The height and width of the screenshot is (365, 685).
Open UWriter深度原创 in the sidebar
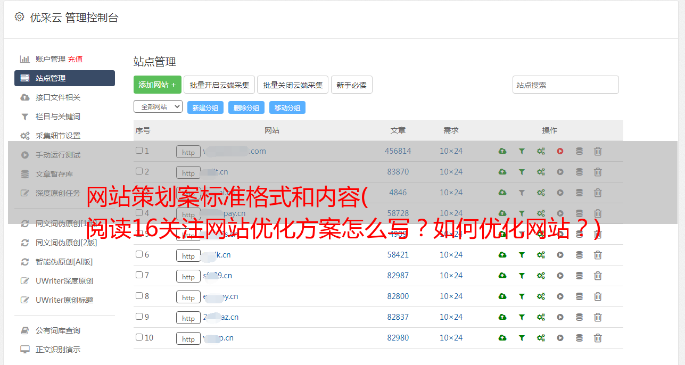point(64,281)
